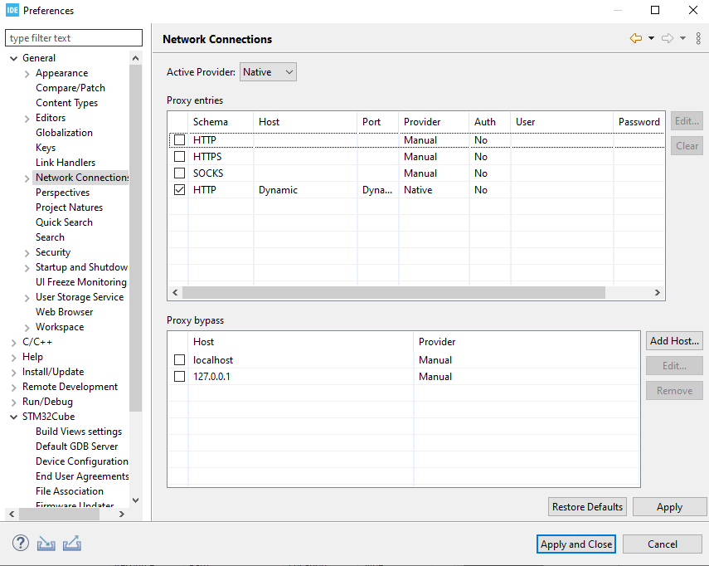Screen dimensions: 709x566
Task: Select UI Freeze Monitoring page
Action: click(x=81, y=282)
